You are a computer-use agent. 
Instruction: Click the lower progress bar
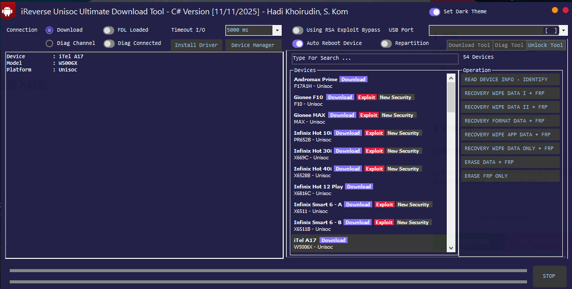tap(268, 282)
